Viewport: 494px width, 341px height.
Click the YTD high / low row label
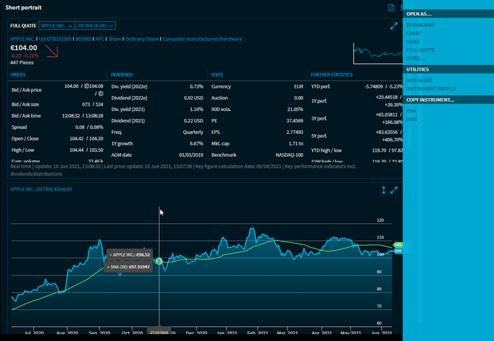point(326,150)
